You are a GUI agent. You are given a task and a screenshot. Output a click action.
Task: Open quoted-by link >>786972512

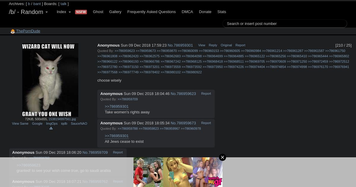[x=339, y=61]
